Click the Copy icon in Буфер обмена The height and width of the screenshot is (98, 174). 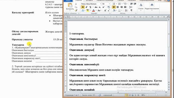click(76, 7)
